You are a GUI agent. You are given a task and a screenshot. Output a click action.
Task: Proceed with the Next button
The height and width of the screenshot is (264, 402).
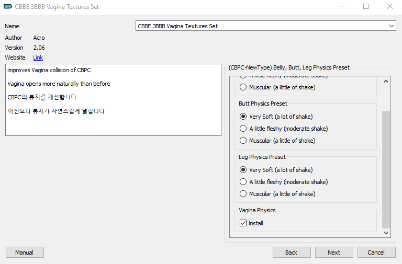tap(334, 252)
